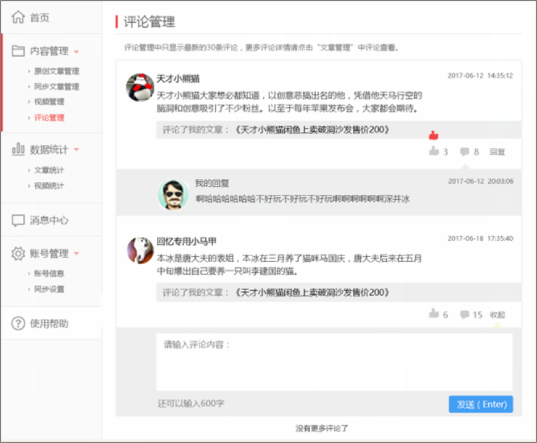Click the bar chart icon beside 数据统计
The height and width of the screenshot is (443, 537).
tap(19, 149)
